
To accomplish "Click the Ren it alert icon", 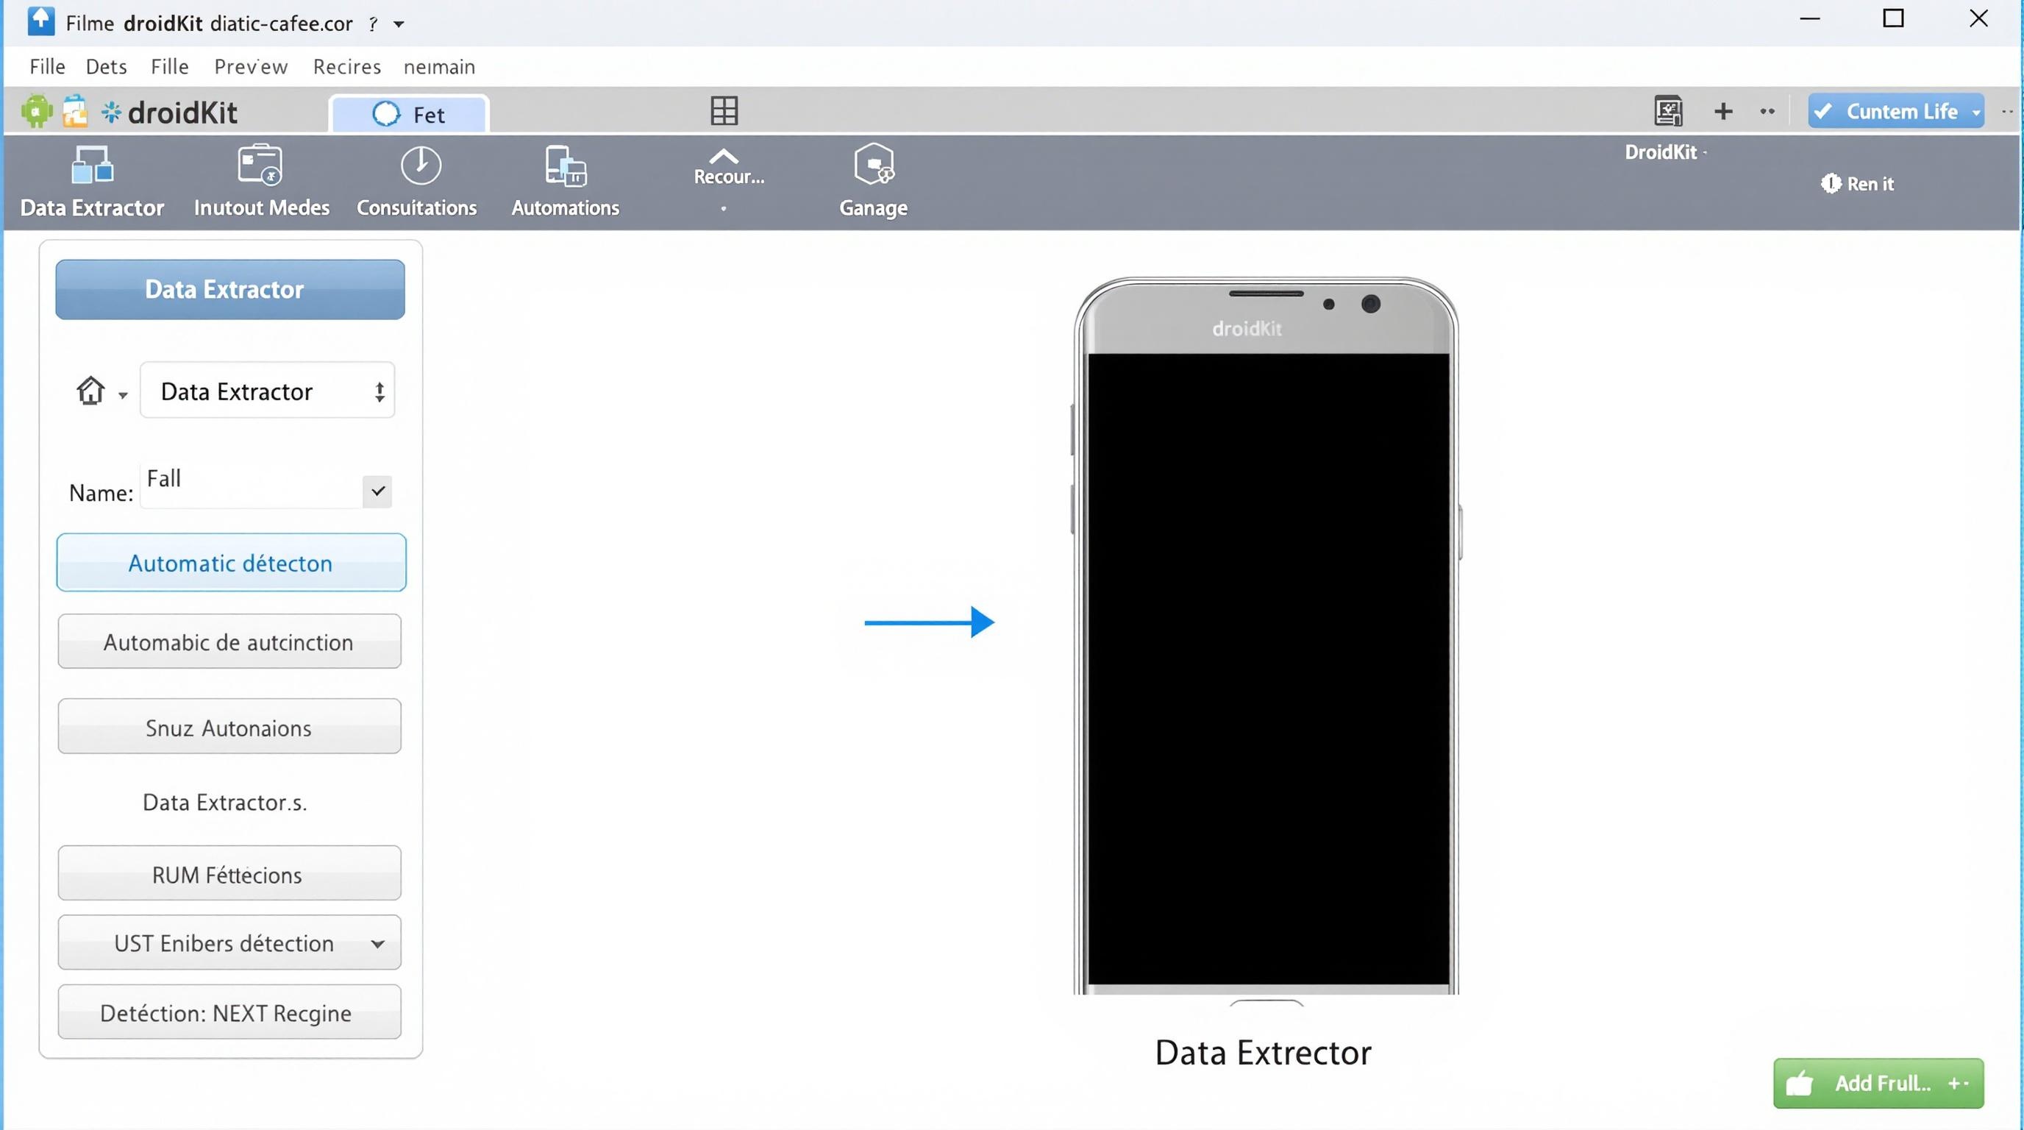I will point(1830,183).
